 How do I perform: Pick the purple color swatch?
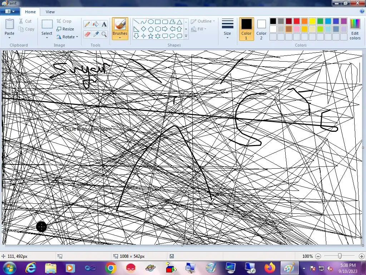(x=344, y=21)
